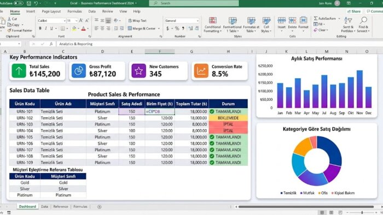Click into the Search box
Image resolution: width=383 pixels, height=215 pixels.
194,3
